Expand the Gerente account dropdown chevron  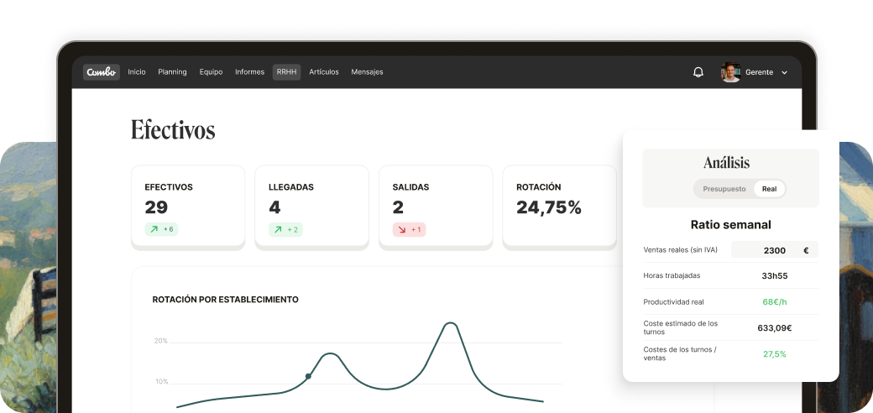coord(785,72)
